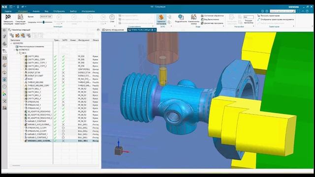Select the Исходная ribbon tab

click(x=23, y=11)
